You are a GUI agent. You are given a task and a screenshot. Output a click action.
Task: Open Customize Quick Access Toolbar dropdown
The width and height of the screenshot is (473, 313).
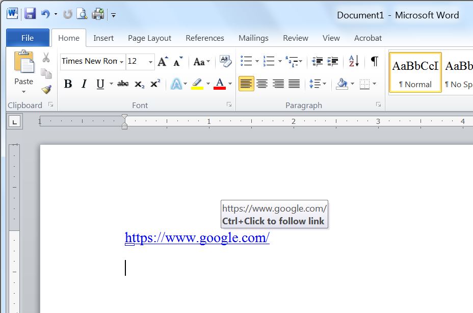(114, 15)
